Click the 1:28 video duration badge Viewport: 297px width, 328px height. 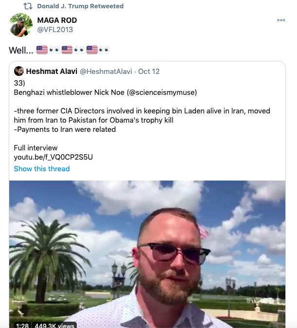point(22,326)
